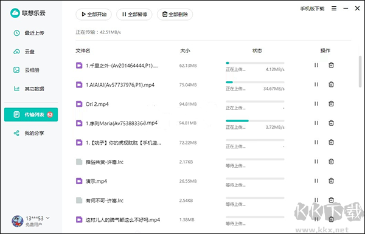Open 最近上传 recent uploads section
Image resolution: width=365 pixels, height=234 pixels.
coord(31,33)
